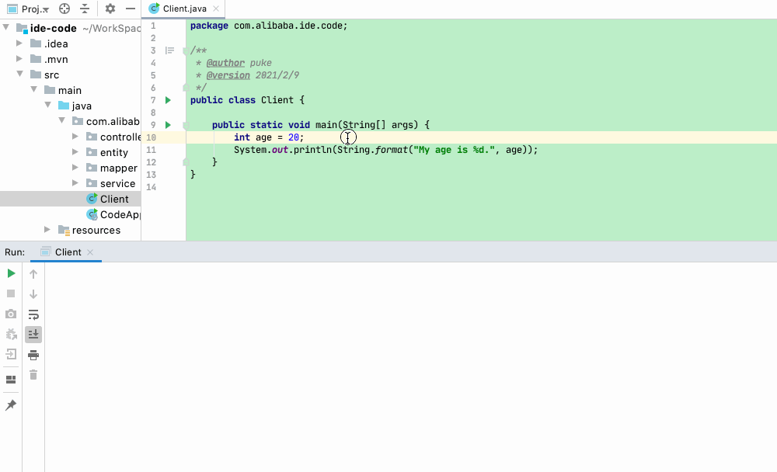
Task: Fold the main method at line 9
Action: pyautogui.click(x=186, y=125)
